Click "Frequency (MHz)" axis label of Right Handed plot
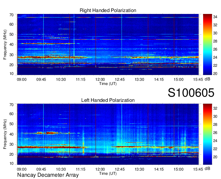Viewport: 221px width, 179px height. click(5, 44)
